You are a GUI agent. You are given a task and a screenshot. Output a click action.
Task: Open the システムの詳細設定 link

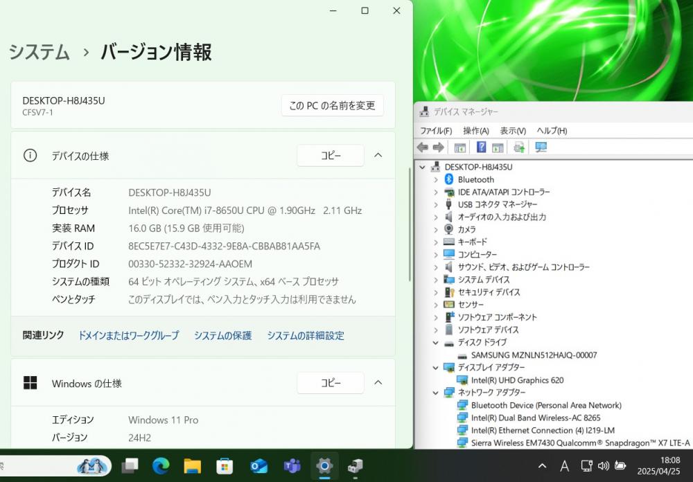point(306,335)
